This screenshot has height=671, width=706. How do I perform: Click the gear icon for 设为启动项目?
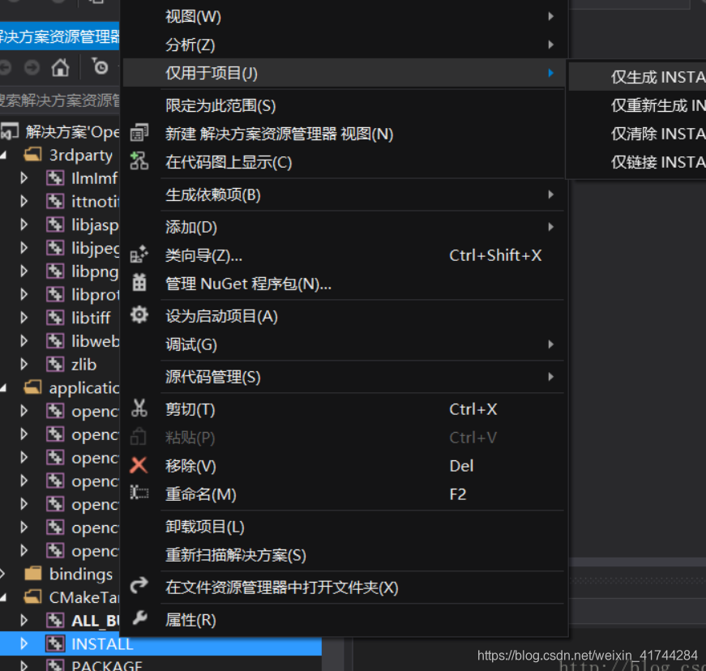tap(139, 316)
